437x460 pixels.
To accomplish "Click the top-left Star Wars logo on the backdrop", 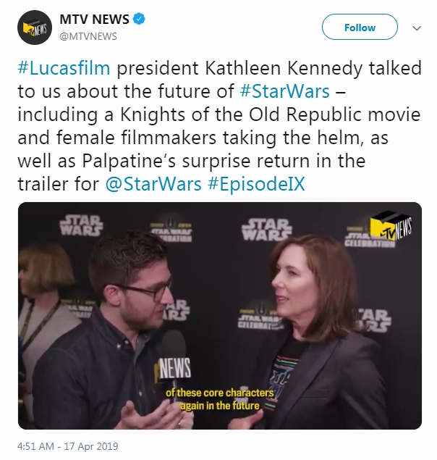I will click(82, 225).
